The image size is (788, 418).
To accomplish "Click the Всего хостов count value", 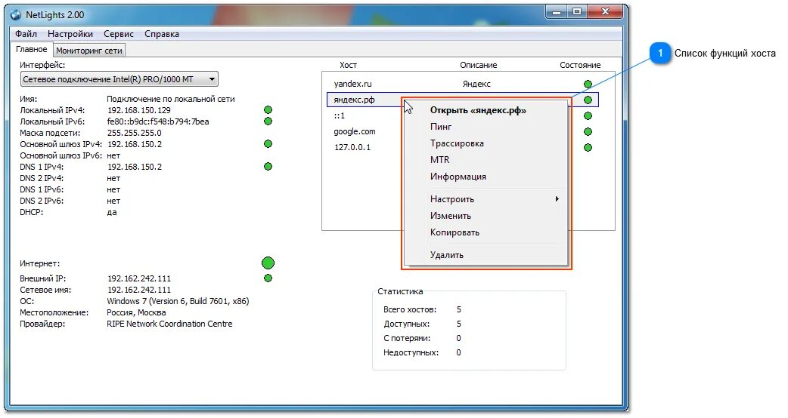I will point(459,310).
